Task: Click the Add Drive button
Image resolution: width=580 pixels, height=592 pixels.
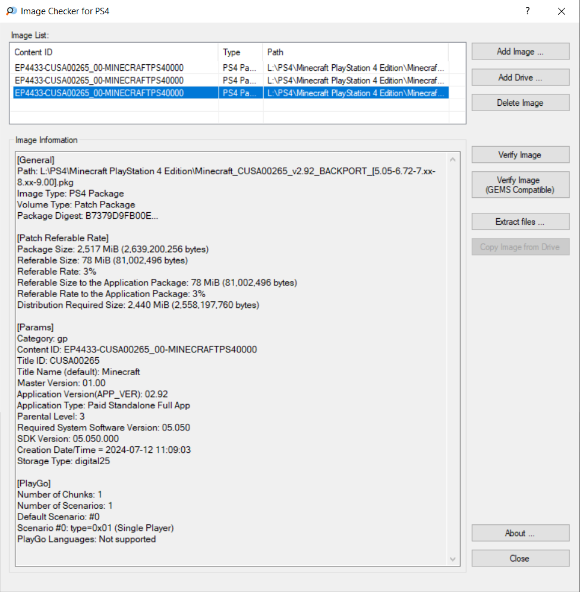Action: coord(521,77)
